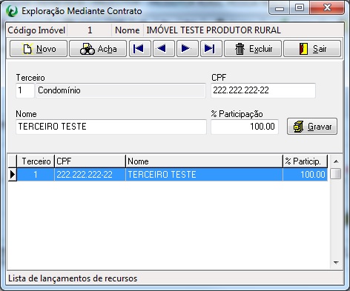Viewport: 350px width, 291px height.
Task: Click the Nome column header in grid
Action: [x=204, y=161]
